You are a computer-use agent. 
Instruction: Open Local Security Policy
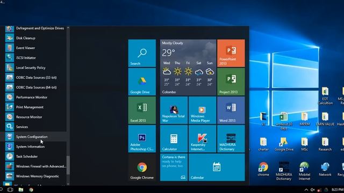point(33,68)
